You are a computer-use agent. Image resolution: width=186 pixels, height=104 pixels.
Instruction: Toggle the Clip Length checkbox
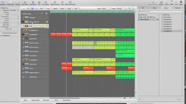[10, 27]
